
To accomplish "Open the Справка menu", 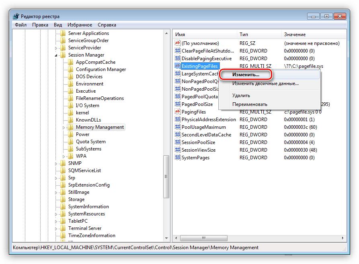I will pos(107,25).
